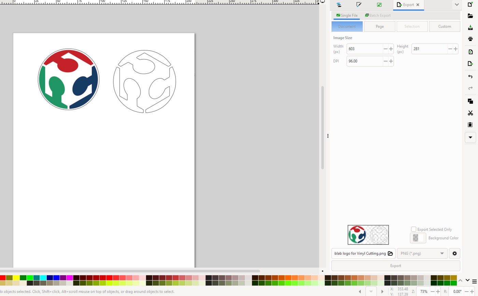Select the Single File tab

(x=347, y=15)
